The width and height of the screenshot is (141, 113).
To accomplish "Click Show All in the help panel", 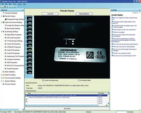I will [135, 13].
